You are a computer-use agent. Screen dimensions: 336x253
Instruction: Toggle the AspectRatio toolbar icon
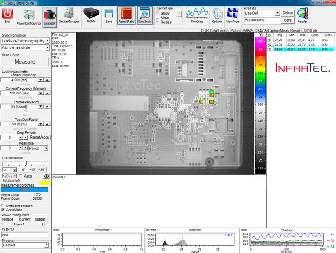(x=126, y=16)
